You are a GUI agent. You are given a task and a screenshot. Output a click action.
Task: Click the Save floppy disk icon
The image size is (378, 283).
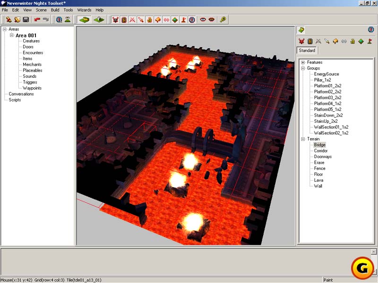[26, 20]
